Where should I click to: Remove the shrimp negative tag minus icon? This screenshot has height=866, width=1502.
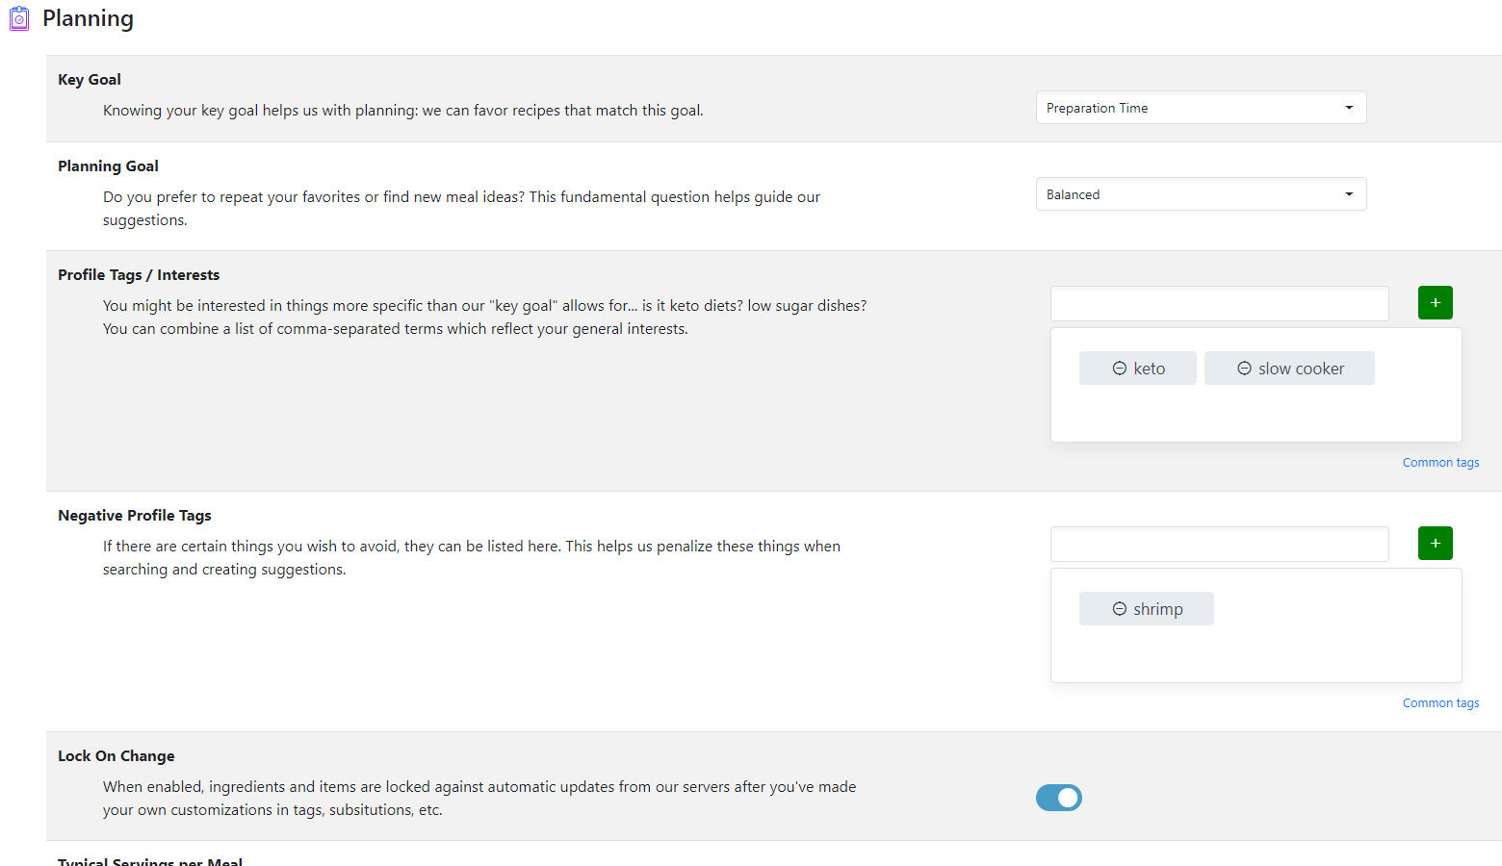[1120, 609]
